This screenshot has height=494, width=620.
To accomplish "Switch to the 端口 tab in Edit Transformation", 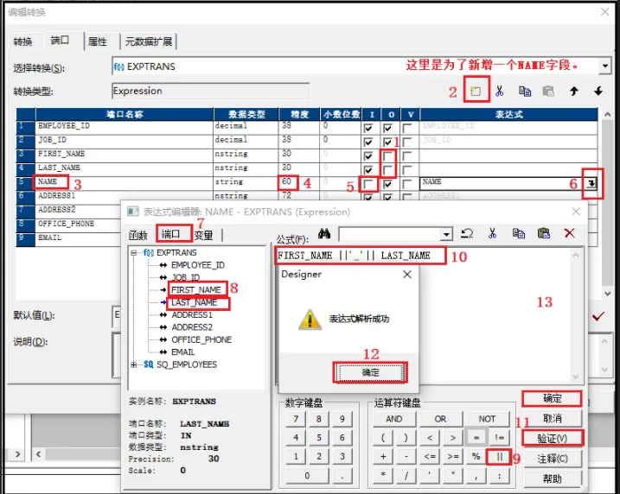I will pos(61,41).
